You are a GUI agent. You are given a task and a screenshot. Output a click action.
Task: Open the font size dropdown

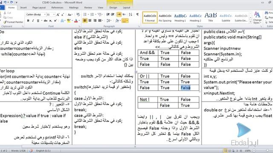pyautogui.click(x=54, y=14)
